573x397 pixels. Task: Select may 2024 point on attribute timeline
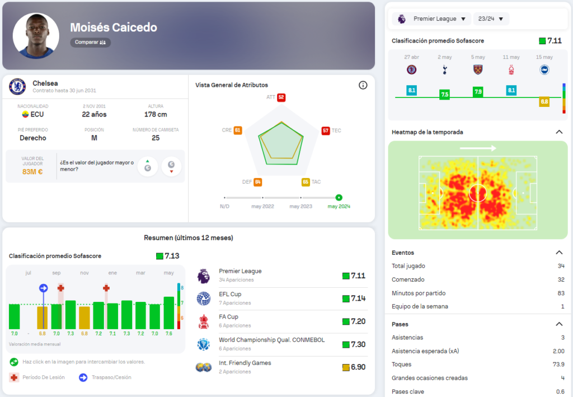point(339,198)
